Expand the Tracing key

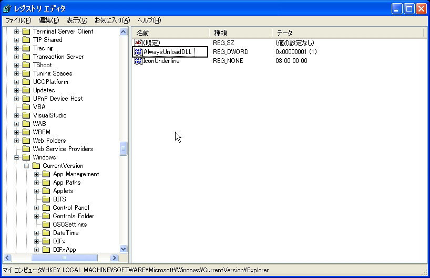click(x=16, y=48)
